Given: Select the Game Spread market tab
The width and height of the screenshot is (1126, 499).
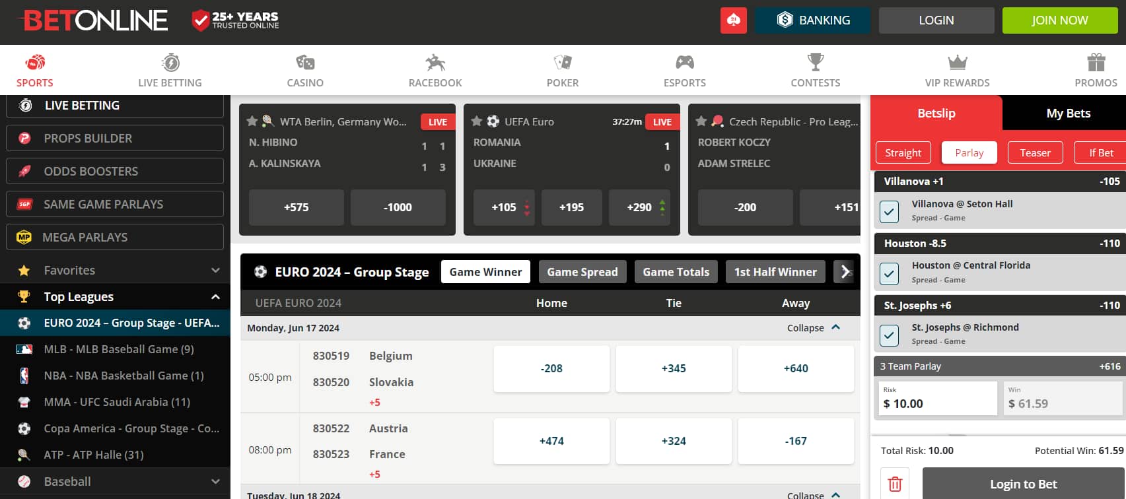Looking at the screenshot, I should pos(582,271).
